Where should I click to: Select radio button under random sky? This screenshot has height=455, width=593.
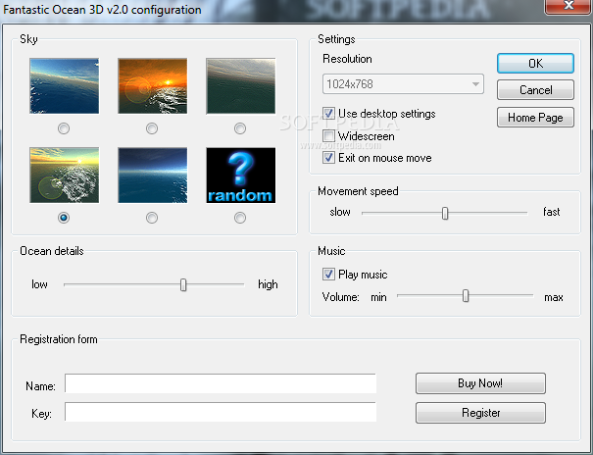240,218
